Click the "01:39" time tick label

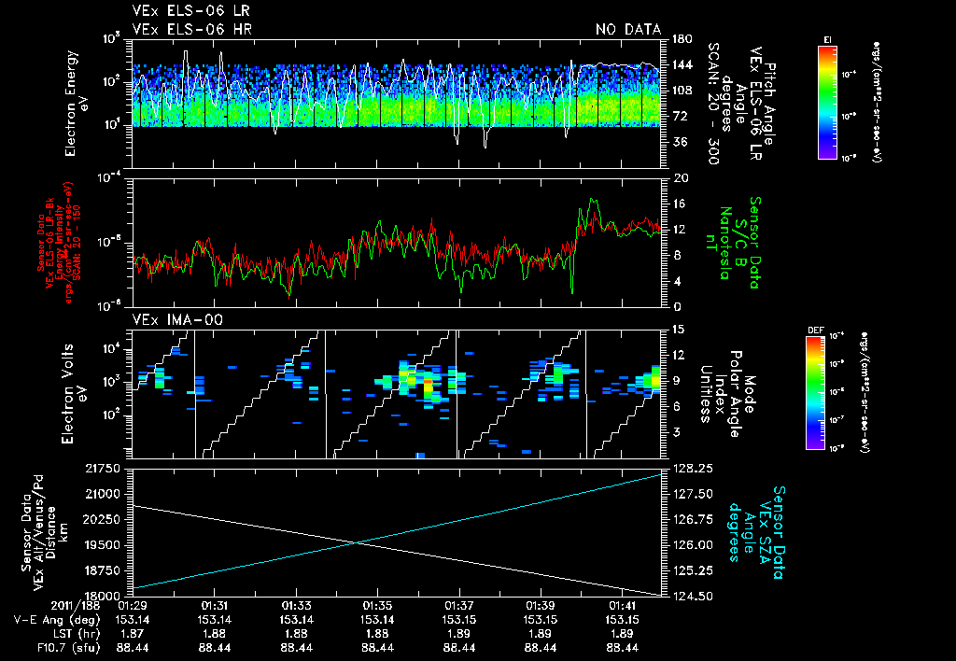pos(541,606)
